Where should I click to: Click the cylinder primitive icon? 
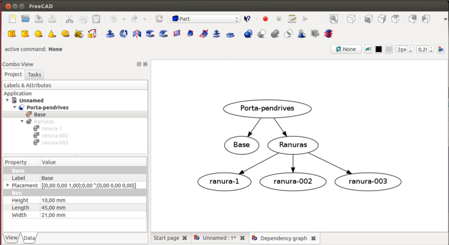(25, 34)
